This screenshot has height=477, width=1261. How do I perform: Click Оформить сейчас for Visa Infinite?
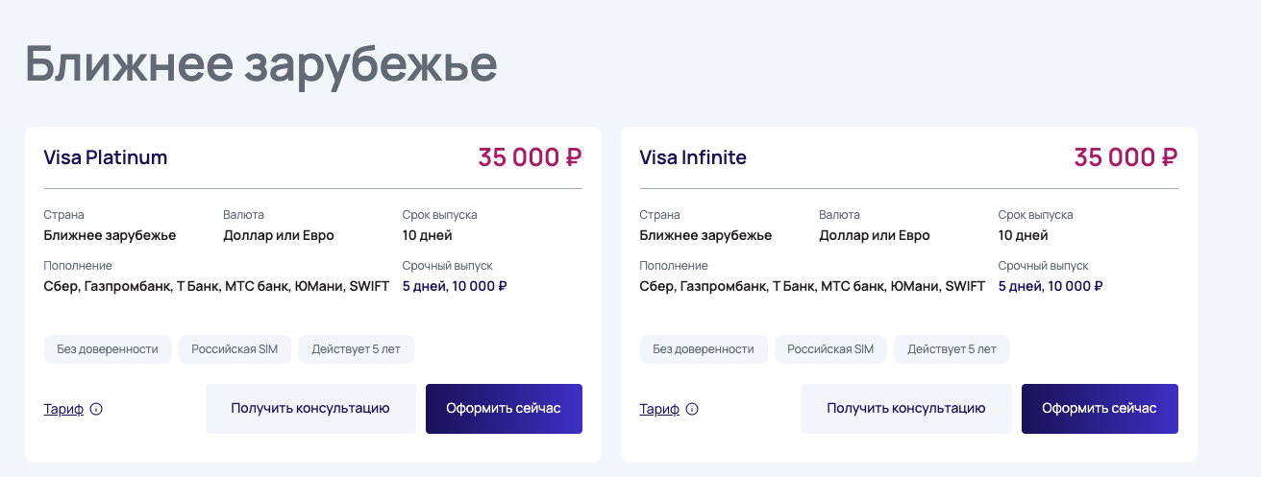[1100, 409]
